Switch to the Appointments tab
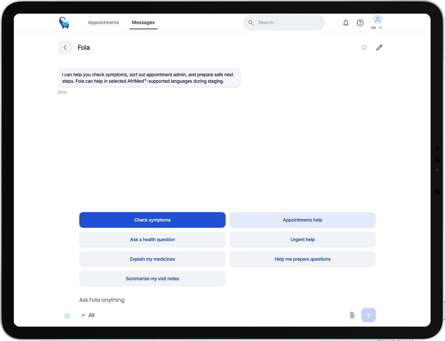Viewport: 445px width, 341px height. pos(103,23)
